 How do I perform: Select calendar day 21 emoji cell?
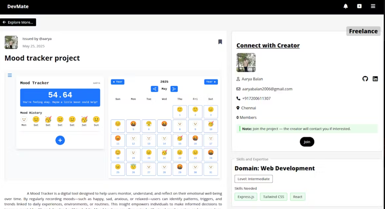pyautogui.click(x=164, y=155)
